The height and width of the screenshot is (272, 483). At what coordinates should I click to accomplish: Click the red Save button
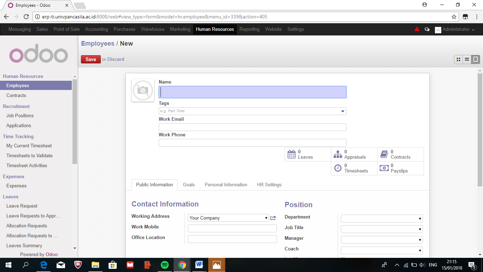pos(91,59)
